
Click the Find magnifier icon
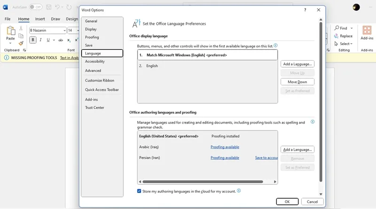pos(337,28)
